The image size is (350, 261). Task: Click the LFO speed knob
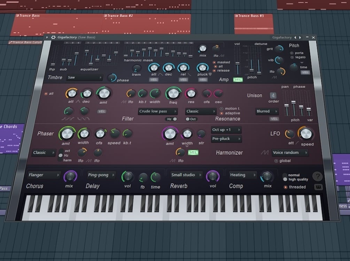(x=306, y=134)
